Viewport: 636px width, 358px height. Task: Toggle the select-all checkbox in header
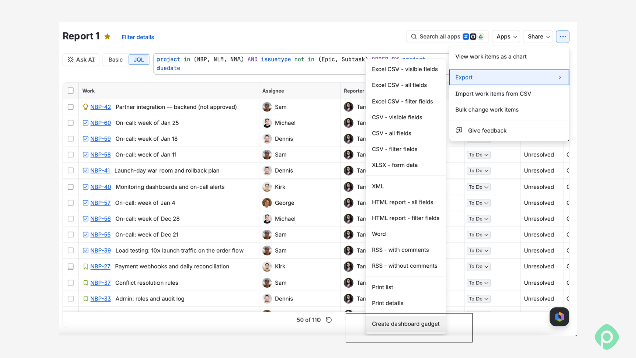pyautogui.click(x=71, y=91)
